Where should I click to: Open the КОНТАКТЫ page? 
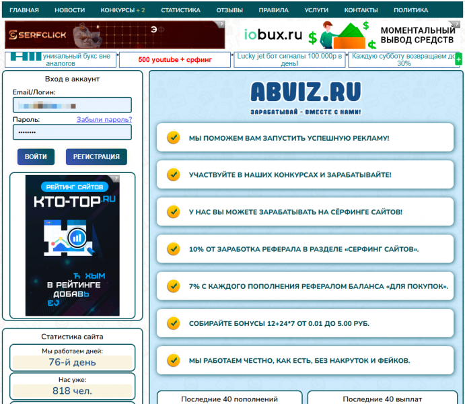361,10
